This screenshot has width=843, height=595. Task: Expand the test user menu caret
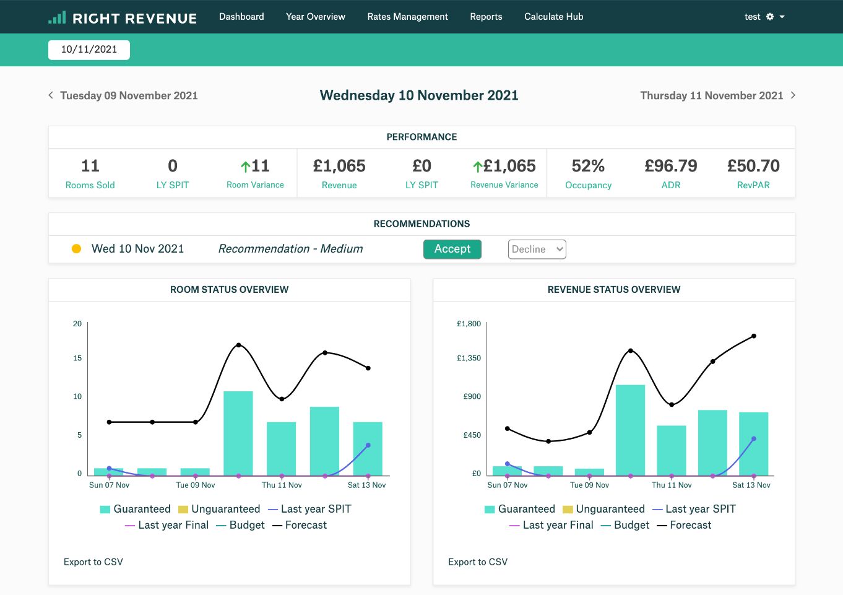782,17
